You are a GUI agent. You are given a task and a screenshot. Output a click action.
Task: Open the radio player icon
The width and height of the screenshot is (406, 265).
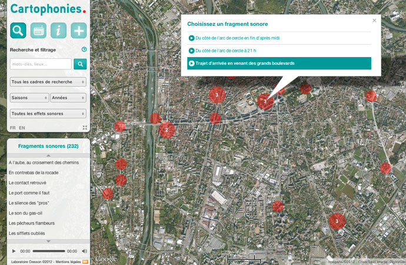38,31
